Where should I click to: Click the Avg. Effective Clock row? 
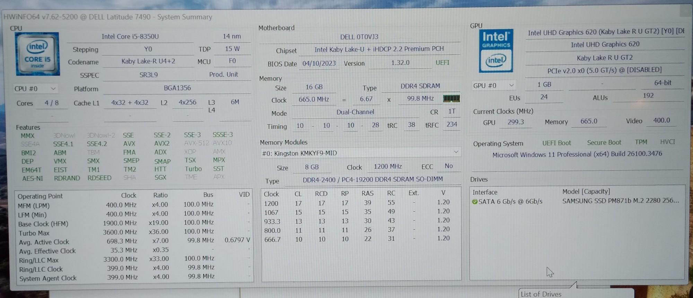click(x=134, y=250)
